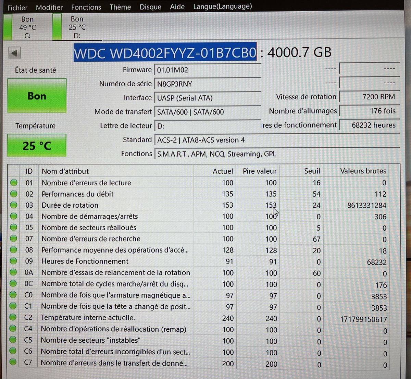Viewport: 411px width, 379px height.
Task: Click green status icon for attribute C6
Action: [x=13, y=351]
